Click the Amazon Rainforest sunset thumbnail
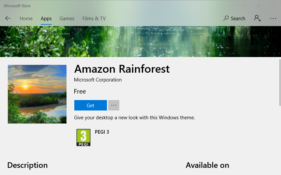 tap(37, 94)
